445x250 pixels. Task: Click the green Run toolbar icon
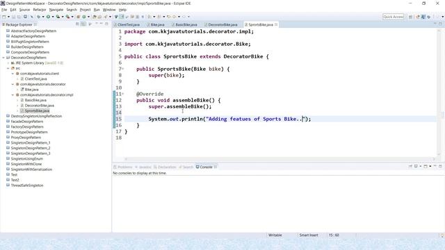click(x=48, y=17)
